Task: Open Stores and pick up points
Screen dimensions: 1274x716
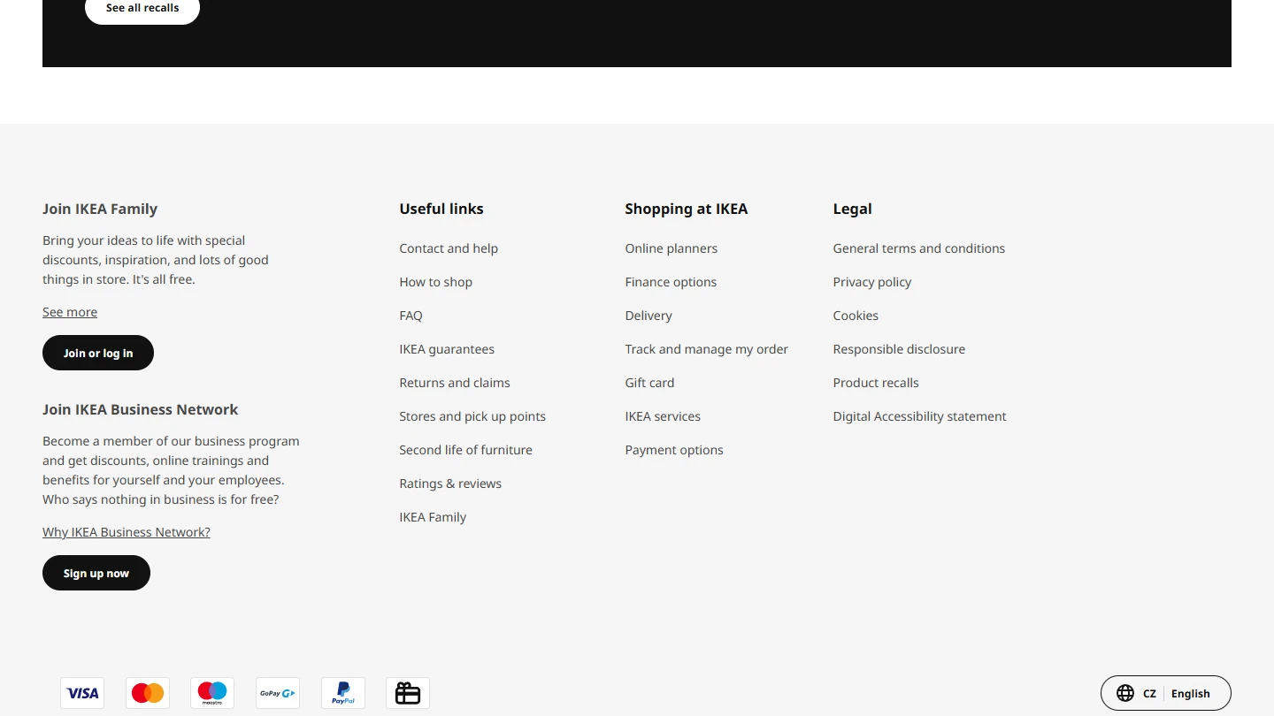Action: 472,416
